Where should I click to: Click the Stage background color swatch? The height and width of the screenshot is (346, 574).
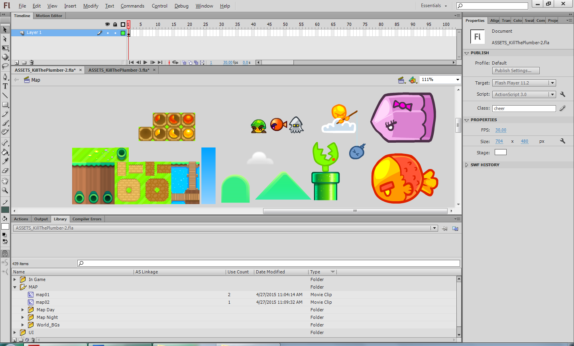(x=500, y=152)
